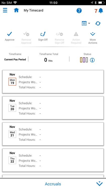View notifications via the bell icon
The image size is (106, 189).
[x=101, y=11]
